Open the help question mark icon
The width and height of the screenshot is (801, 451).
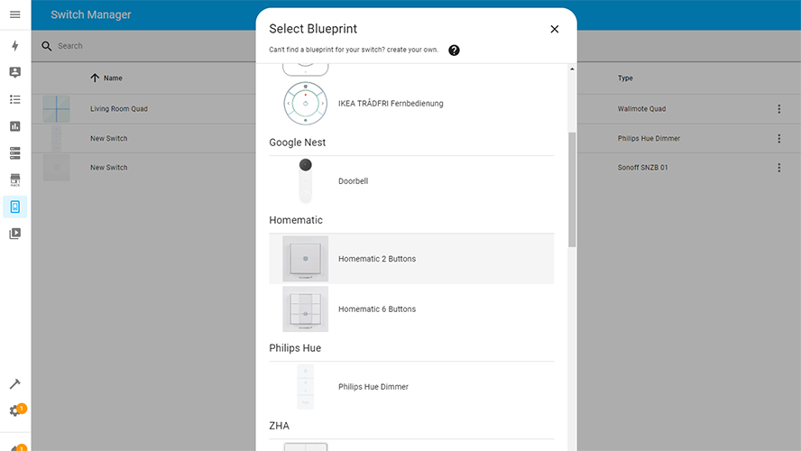pos(454,50)
